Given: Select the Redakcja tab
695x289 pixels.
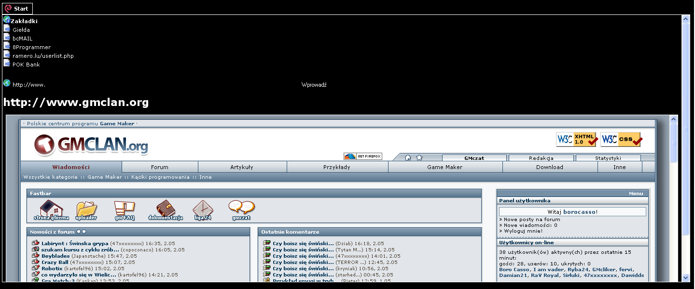Looking at the screenshot, I should click(x=541, y=158).
